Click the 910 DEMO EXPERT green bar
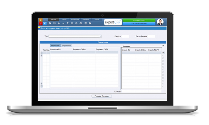The height and width of the screenshot is (125, 209). tap(139, 20)
